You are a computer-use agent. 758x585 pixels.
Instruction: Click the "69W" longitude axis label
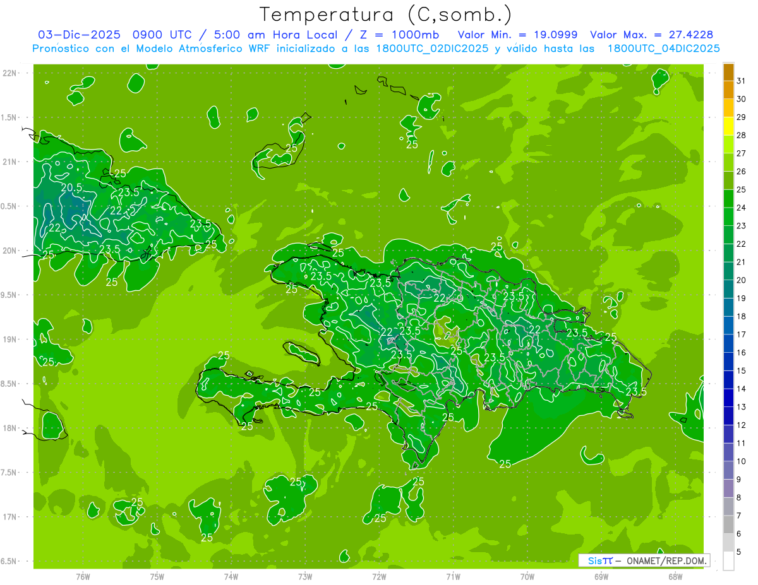click(x=601, y=576)
